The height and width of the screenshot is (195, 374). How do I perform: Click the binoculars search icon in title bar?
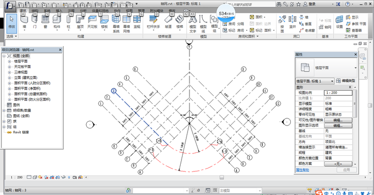pos(279,4)
